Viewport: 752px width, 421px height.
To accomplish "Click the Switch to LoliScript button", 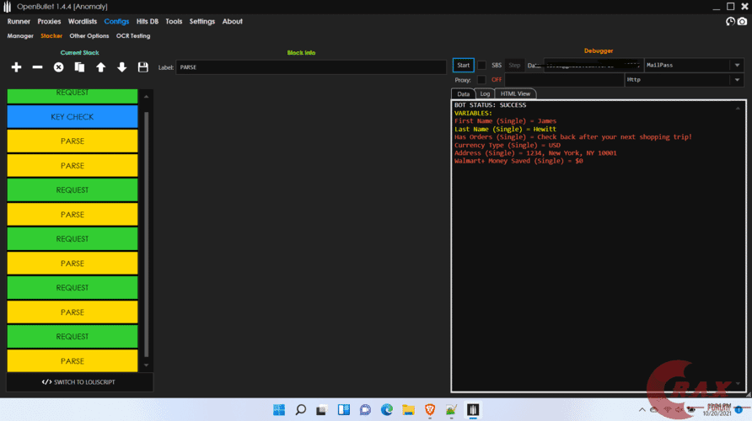I will [79, 382].
